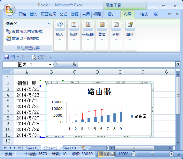Open the 插入 ribbon tab
183x159 pixels.
coord(34,14)
